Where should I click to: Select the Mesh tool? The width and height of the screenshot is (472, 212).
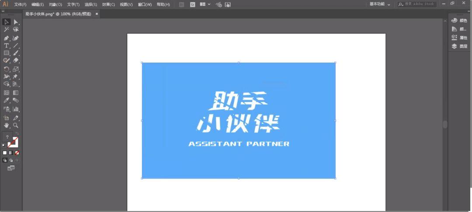coord(6,93)
